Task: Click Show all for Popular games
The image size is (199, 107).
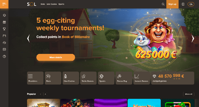Action: [x=189, y=94]
